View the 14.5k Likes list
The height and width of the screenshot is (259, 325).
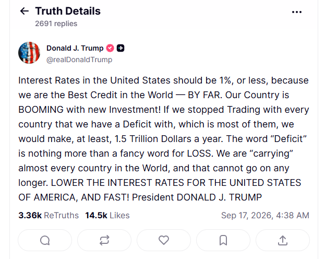tap(107, 216)
